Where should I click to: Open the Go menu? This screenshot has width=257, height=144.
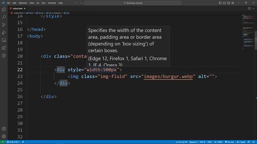pyautogui.click(x=38, y=3)
